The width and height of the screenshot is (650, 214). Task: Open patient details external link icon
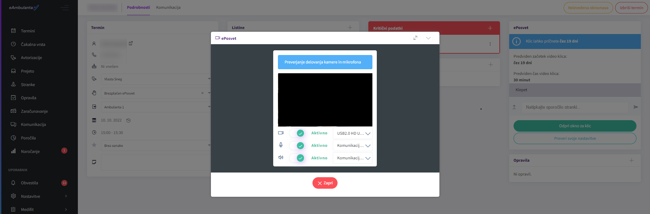[x=131, y=43]
